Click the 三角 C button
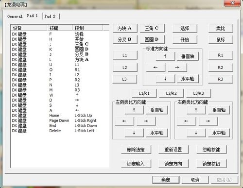 pyautogui.click(x=152, y=28)
